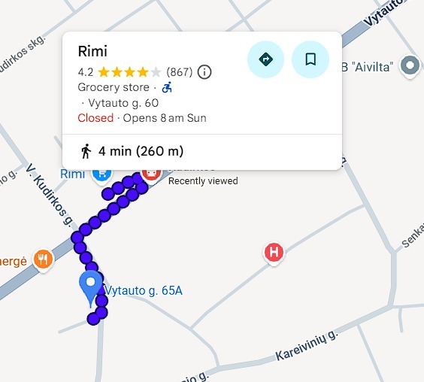Save Rimi with the bookmark icon
Viewport: 424px width, 382px height.
310,59
